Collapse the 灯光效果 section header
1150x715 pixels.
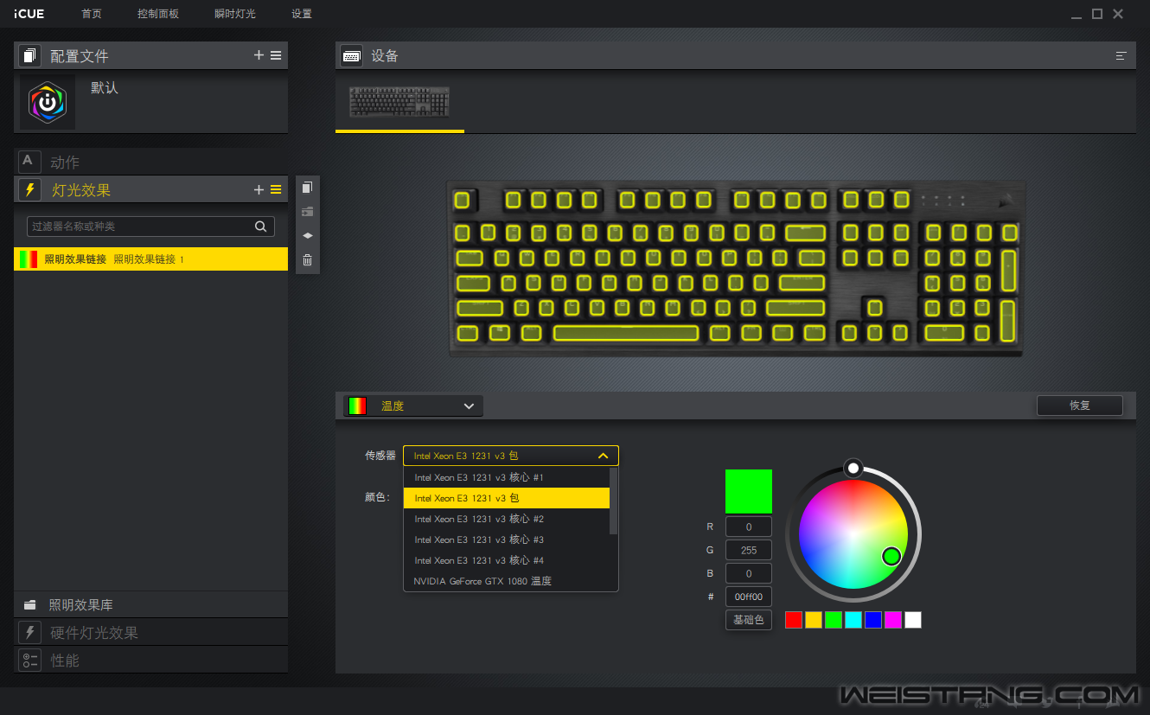(151, 189)
